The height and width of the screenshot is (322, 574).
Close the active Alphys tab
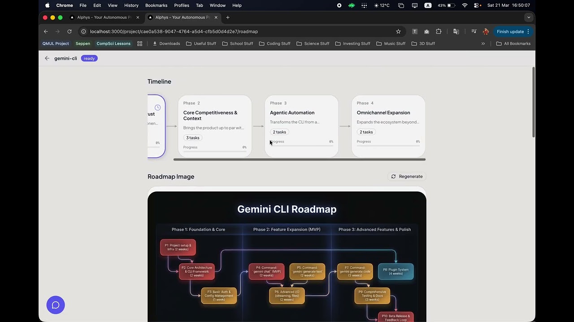[216, 17]
